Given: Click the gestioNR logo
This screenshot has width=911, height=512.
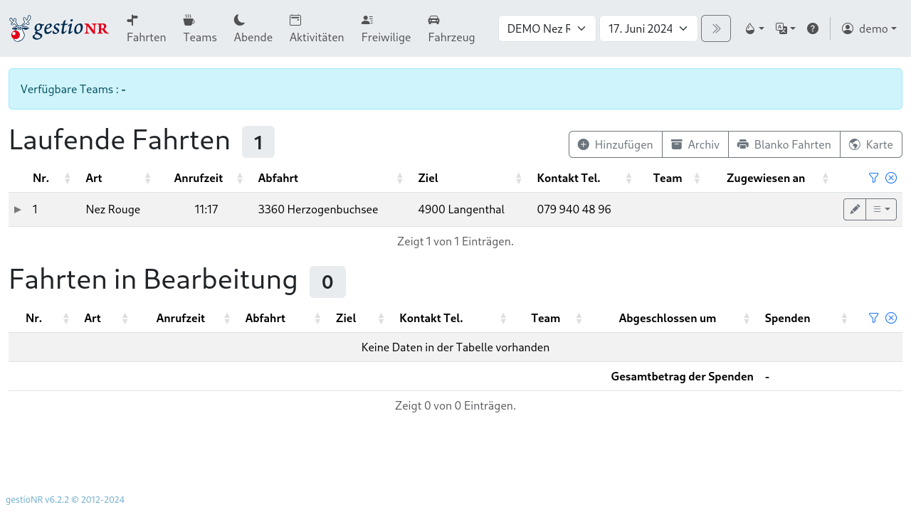Looking at the screenshot, I should (58, 28).
